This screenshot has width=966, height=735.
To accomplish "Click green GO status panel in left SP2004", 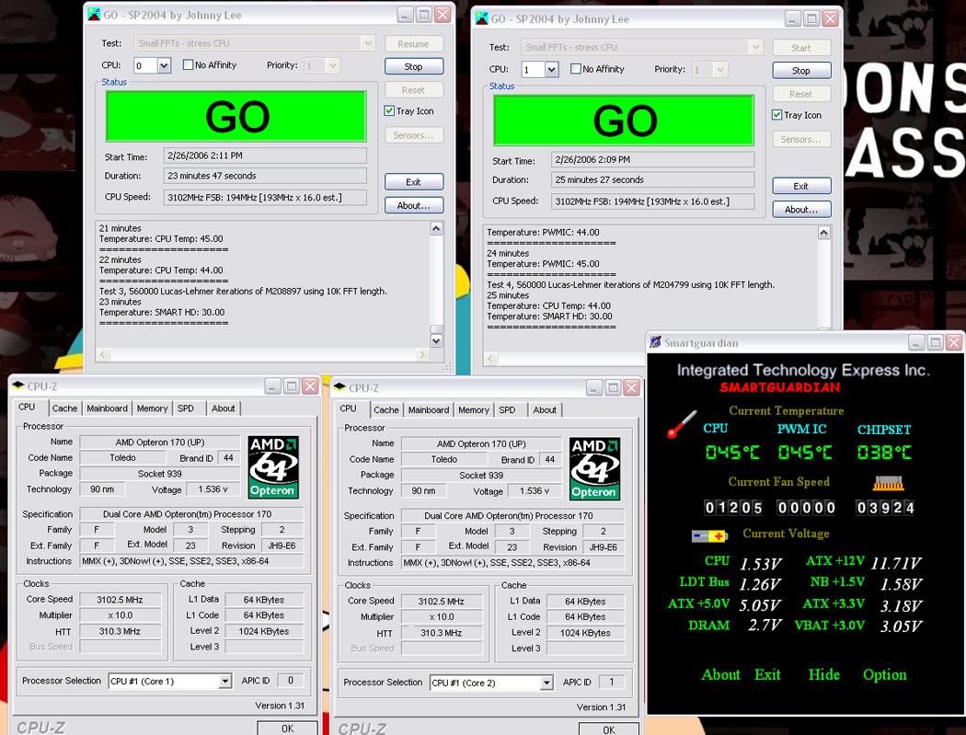I will click(x=236, y=116).
